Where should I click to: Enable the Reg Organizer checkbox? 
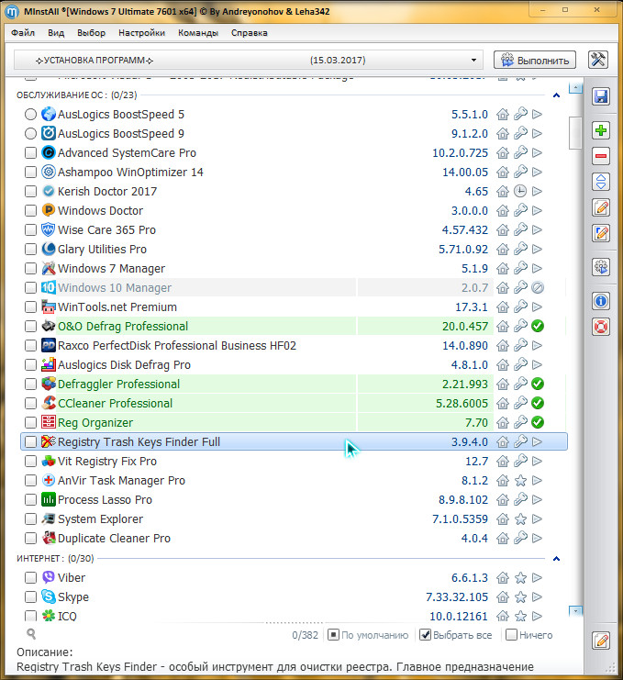click(30, 422)
